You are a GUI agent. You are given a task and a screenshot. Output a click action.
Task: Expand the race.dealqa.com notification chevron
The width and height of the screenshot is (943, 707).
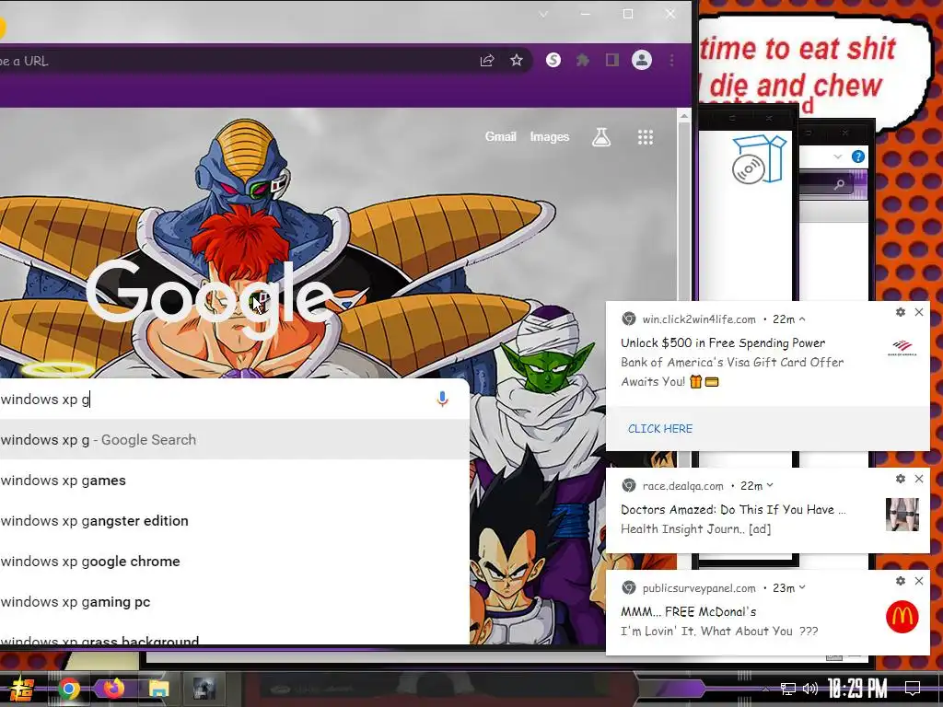click(770, 486)
